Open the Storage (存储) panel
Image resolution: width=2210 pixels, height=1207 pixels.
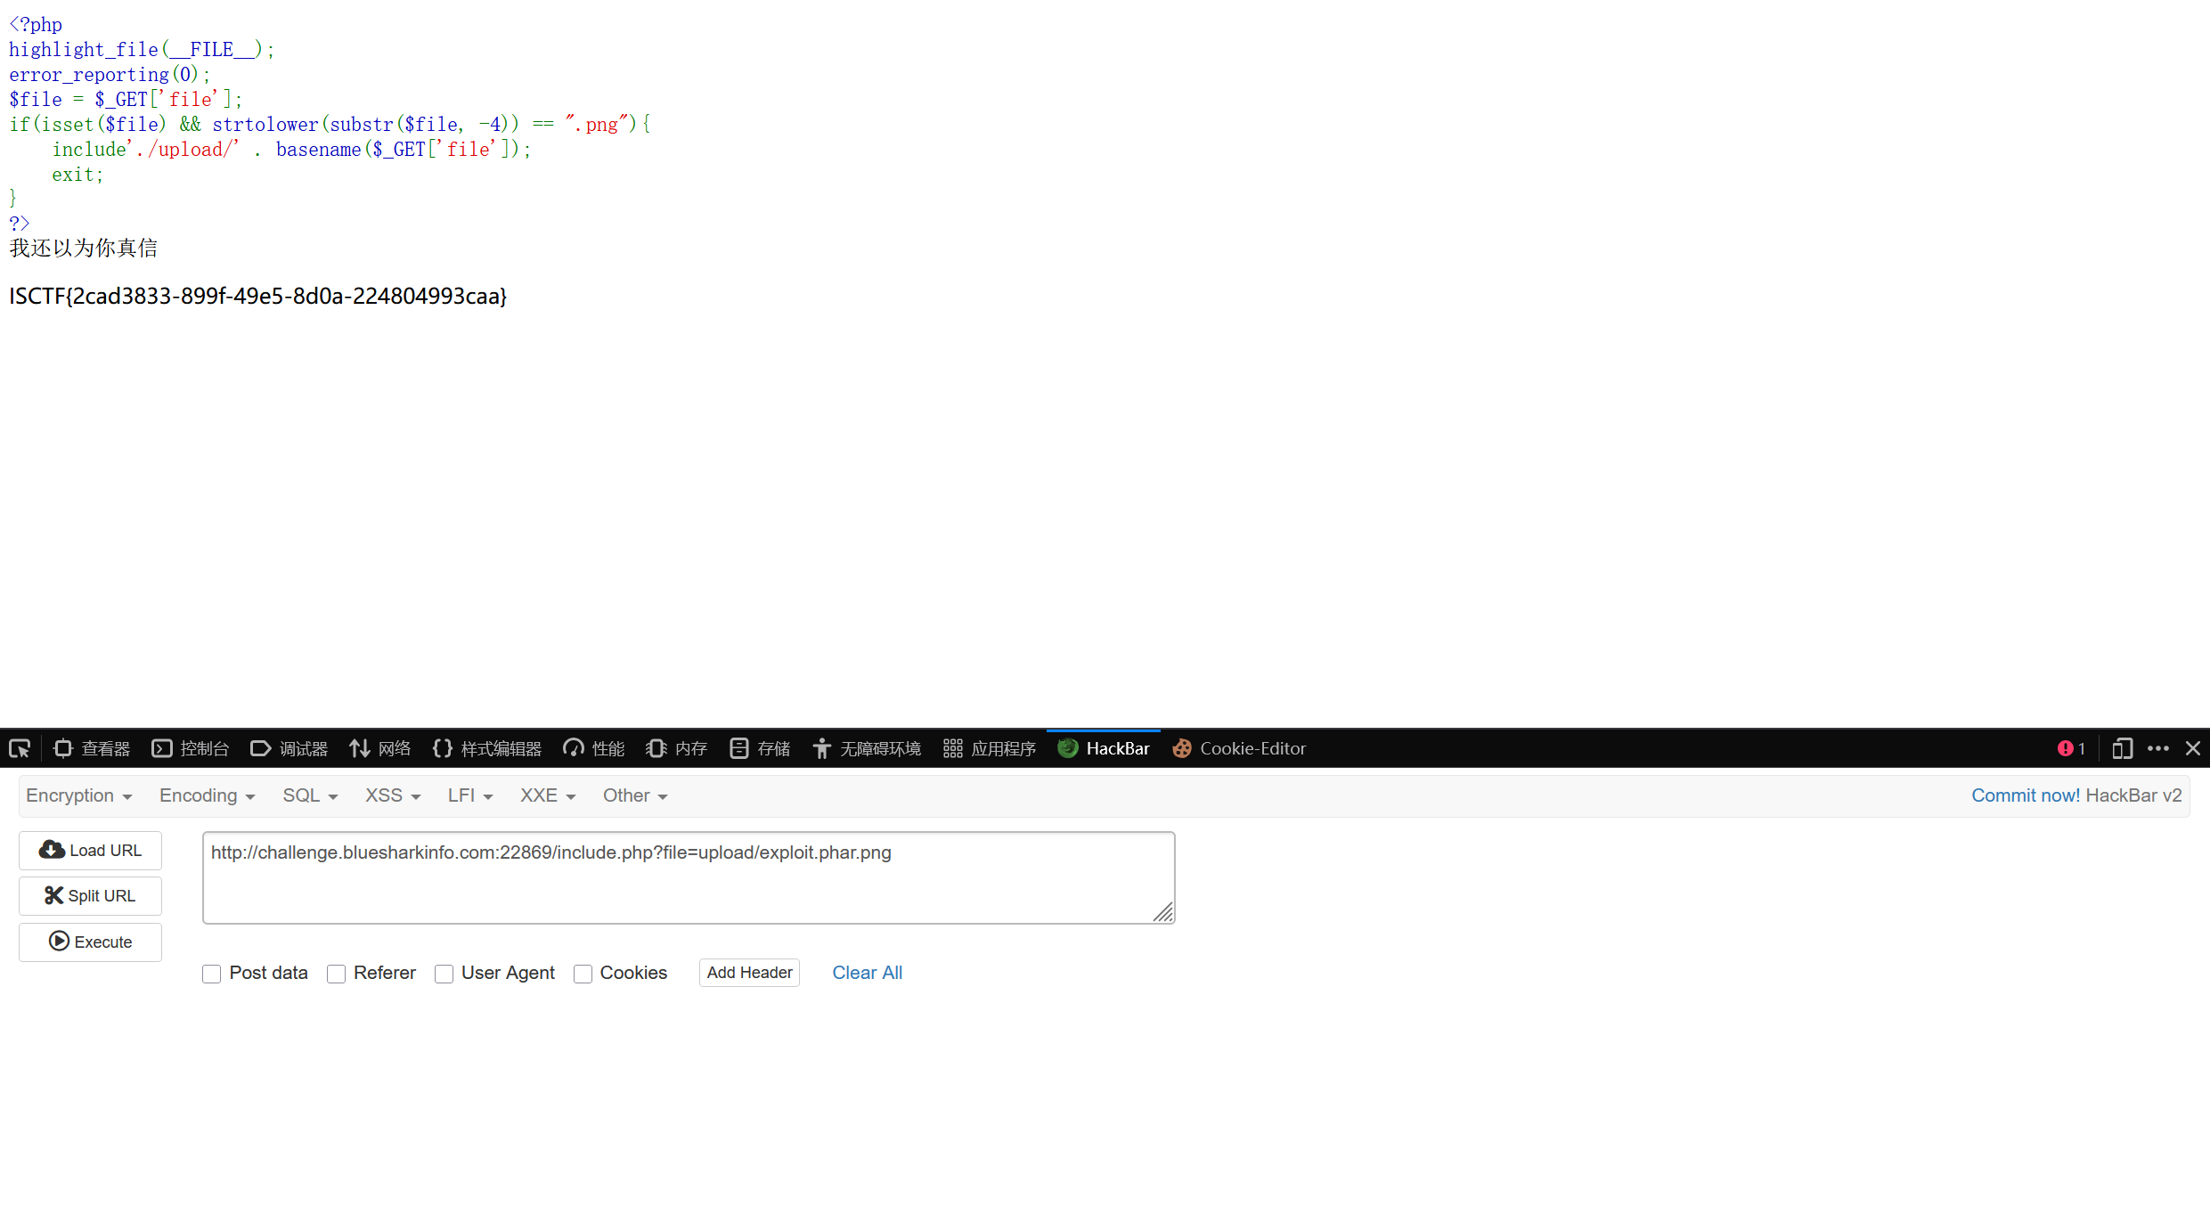point(760,748)
